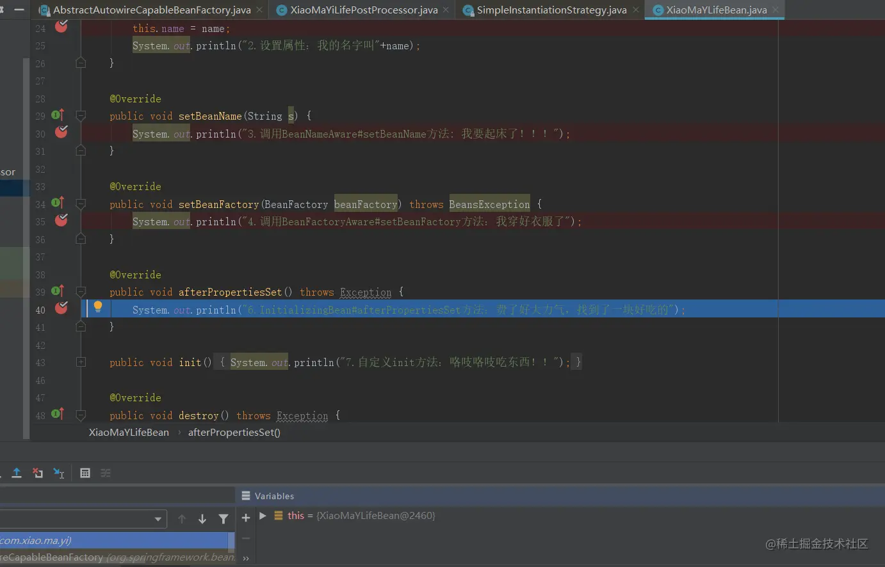The width and height of the screenshot is (885, 567).
Task: Close SimpleInstantiationStrategy.java tab
Action: pyautogui.click(x=636, y=10)
